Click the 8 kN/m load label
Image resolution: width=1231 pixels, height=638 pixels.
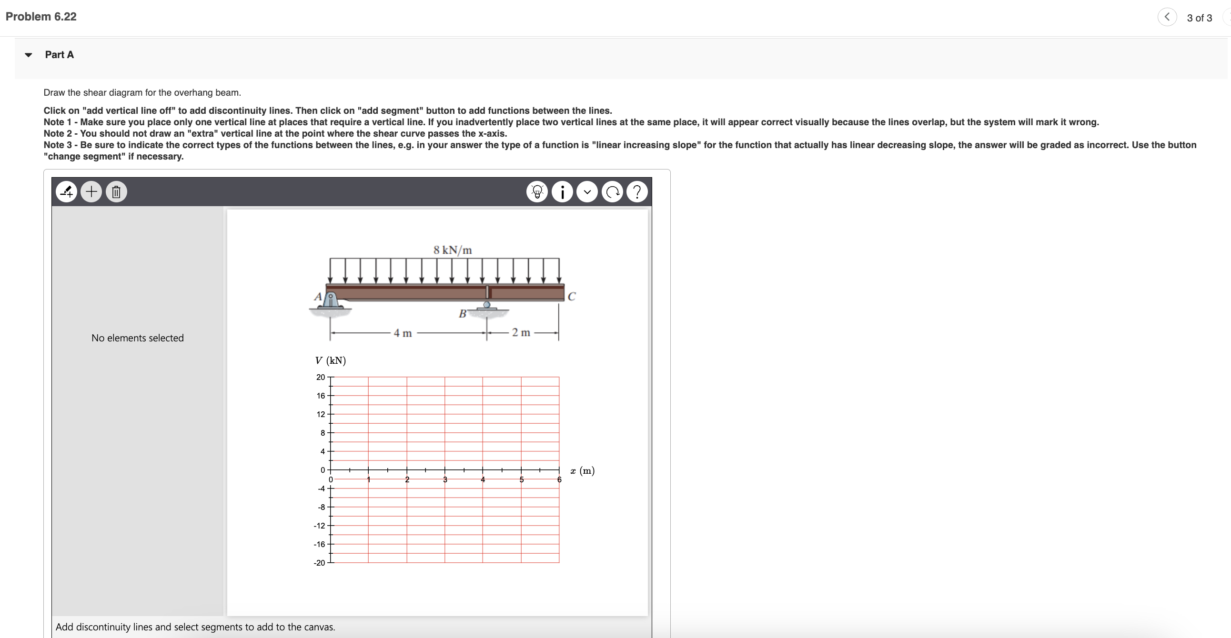pos(453,250)
